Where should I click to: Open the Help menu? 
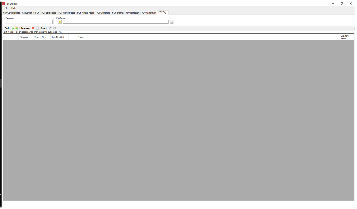tap(14, 8)
